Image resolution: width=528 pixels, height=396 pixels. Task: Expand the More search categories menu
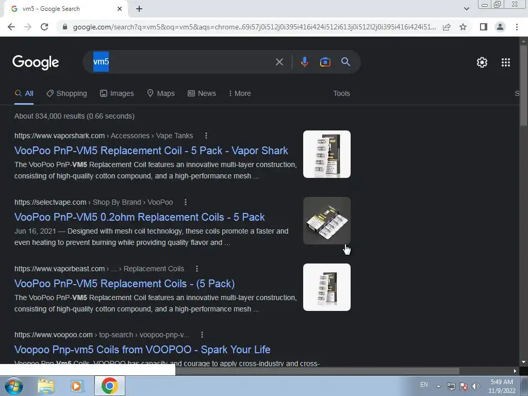[239, 94]
